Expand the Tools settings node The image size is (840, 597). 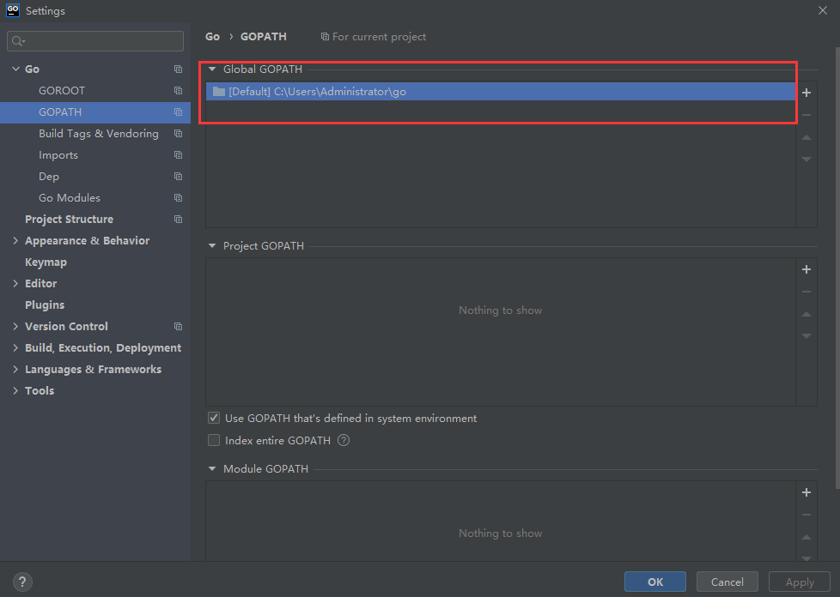(x=15, y=390)
